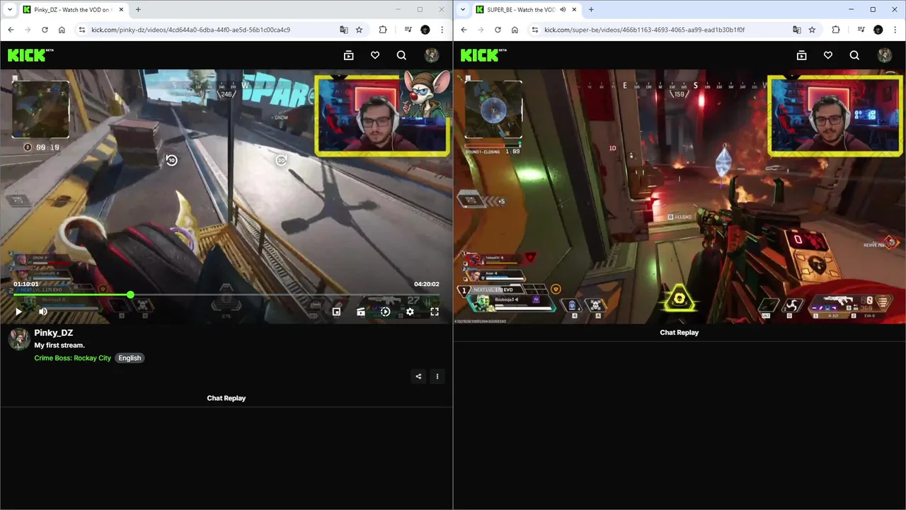
Task: Open user avatar menu in left Kick header
Action: click(x=432, y=55)
